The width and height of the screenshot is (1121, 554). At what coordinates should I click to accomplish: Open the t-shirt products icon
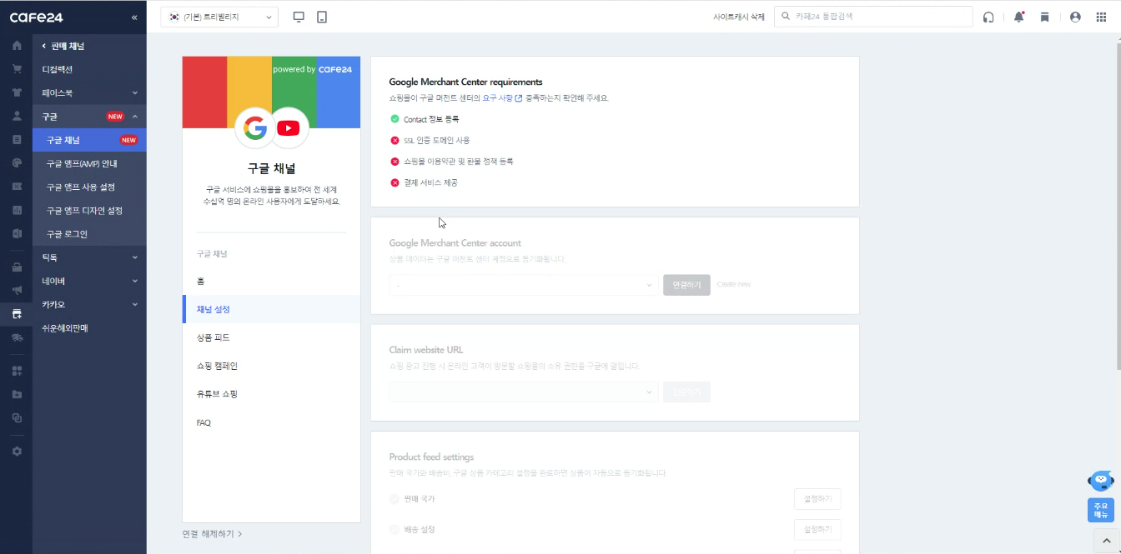17,92
